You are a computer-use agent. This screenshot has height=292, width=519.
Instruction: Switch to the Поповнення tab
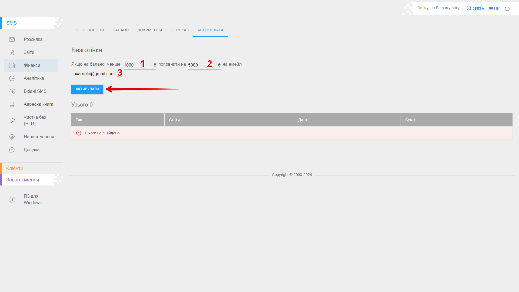click(x=90, y=30)
